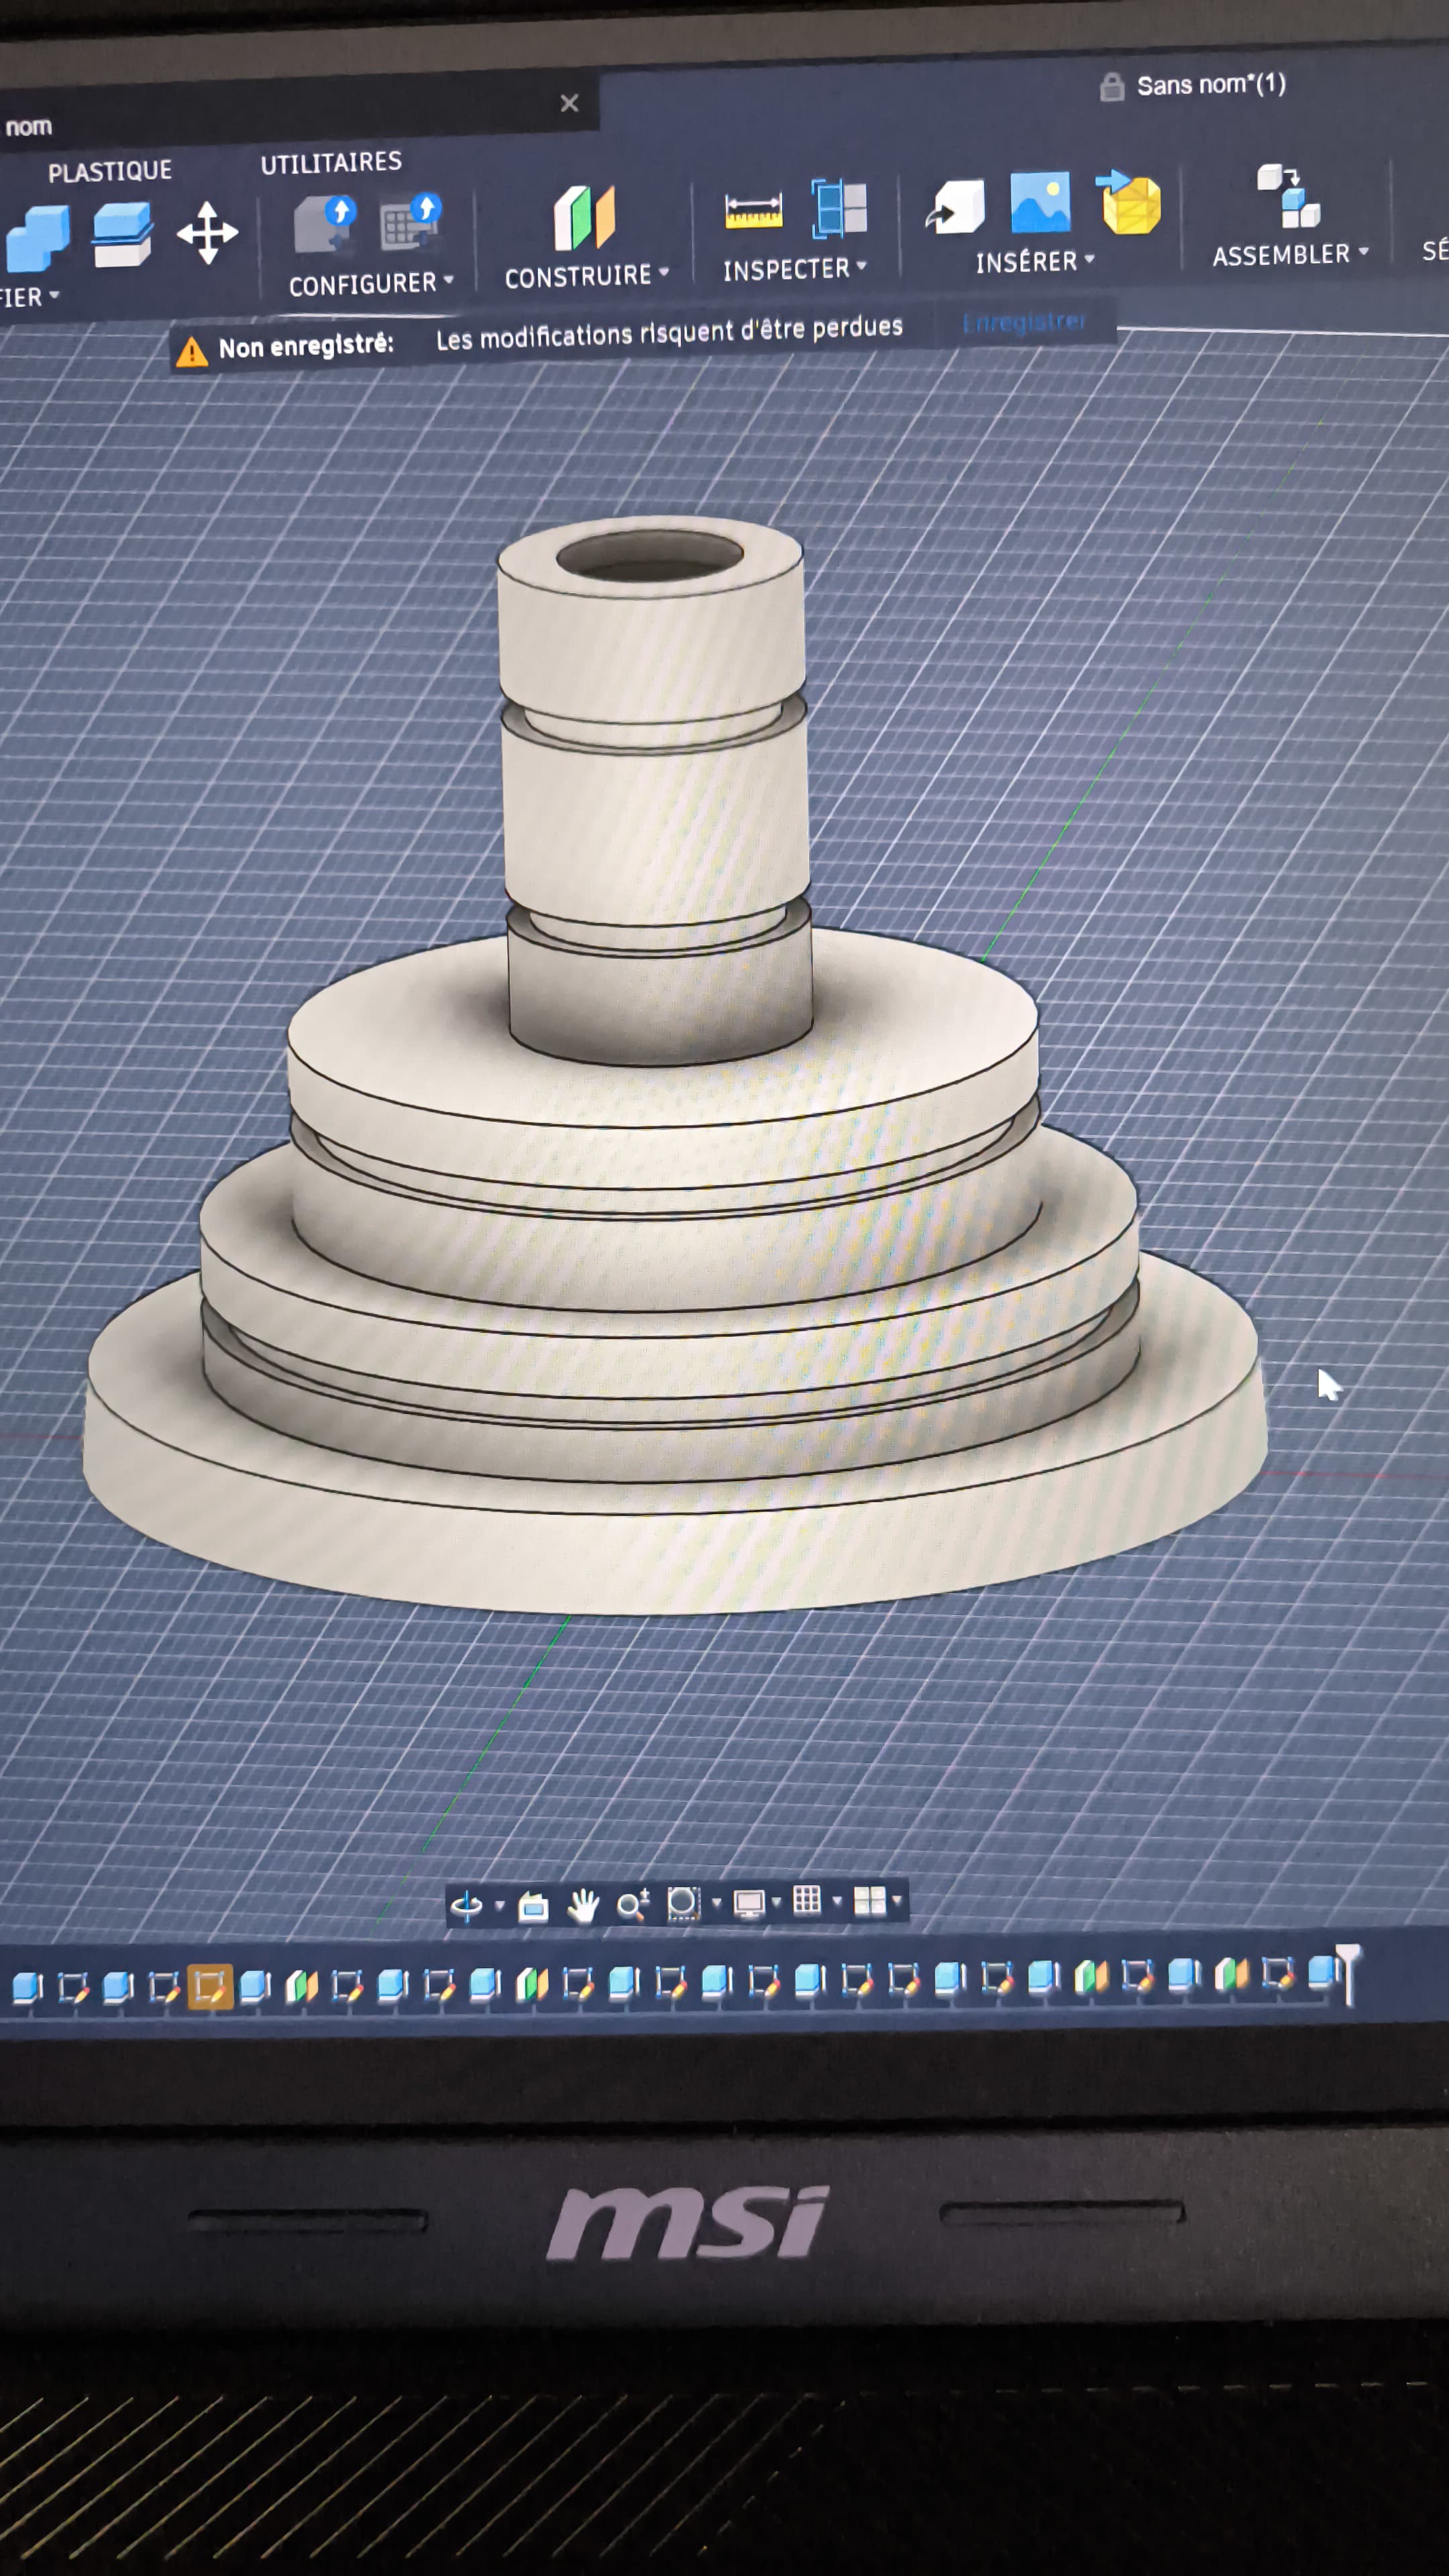Activate the Zoom magnifier in navigation bar

tap(632, 1905)
